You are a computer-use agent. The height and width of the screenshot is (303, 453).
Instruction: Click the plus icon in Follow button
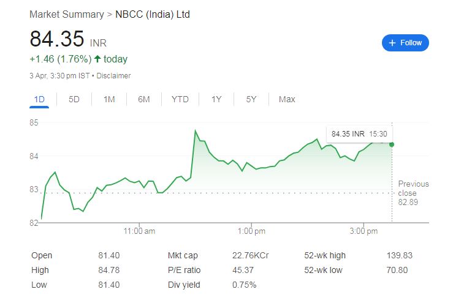tap(392, 43)
